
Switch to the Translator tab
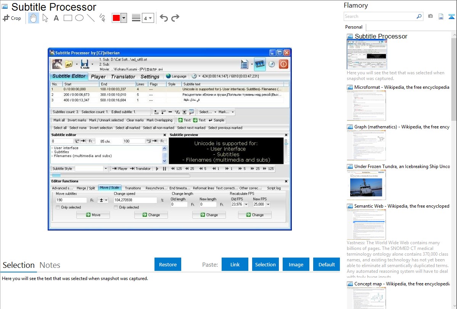pos(123,77)
